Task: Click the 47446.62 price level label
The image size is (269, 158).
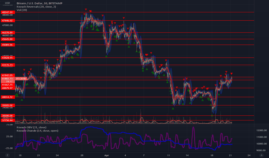Action: pos(8,20)
